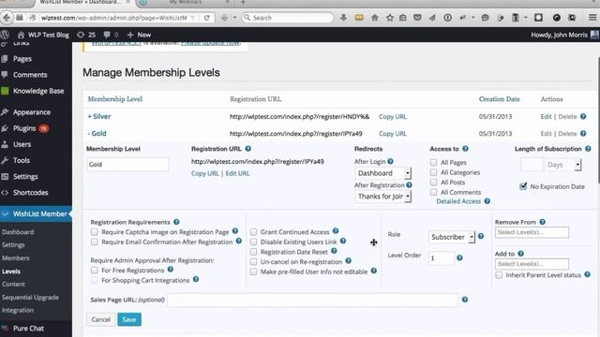Focus the Membership Level name field
Viewport: 600px width, 337px height.
pyautogui.click(x=127, y=165)
